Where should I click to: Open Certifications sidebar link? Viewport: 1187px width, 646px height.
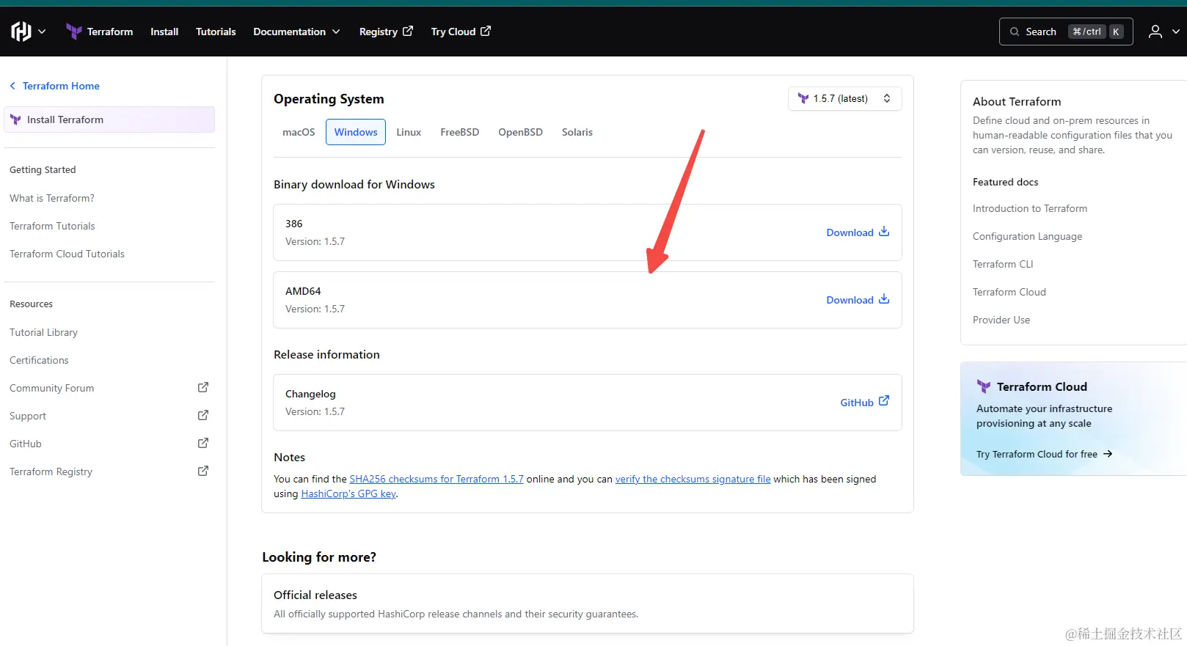pos(39,360)
